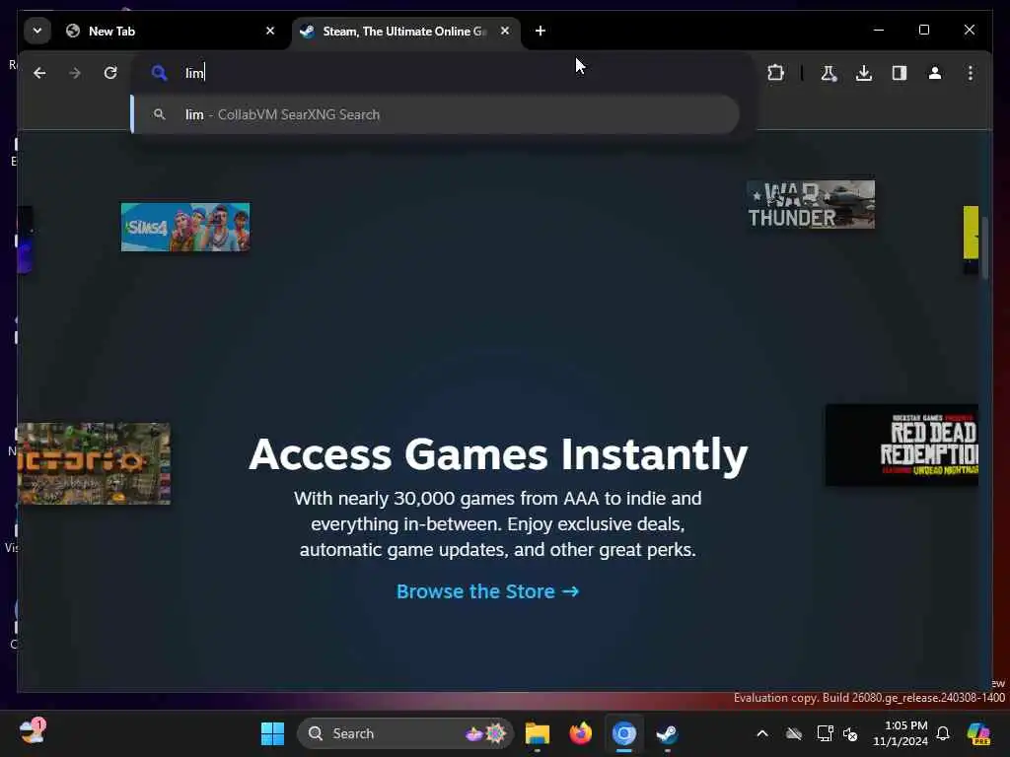The height and width of the screenshot is (757, 1010).
Task: Launch Firefox from the taskbar
Action: tap(581, 733)
